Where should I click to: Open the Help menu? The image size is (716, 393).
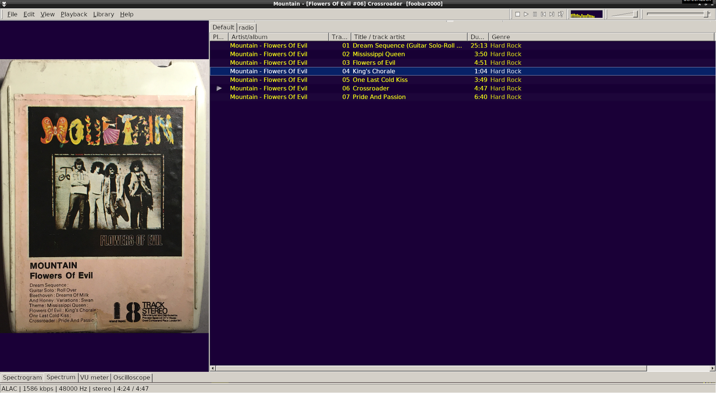pyautogui.click(x=126, y=14)
